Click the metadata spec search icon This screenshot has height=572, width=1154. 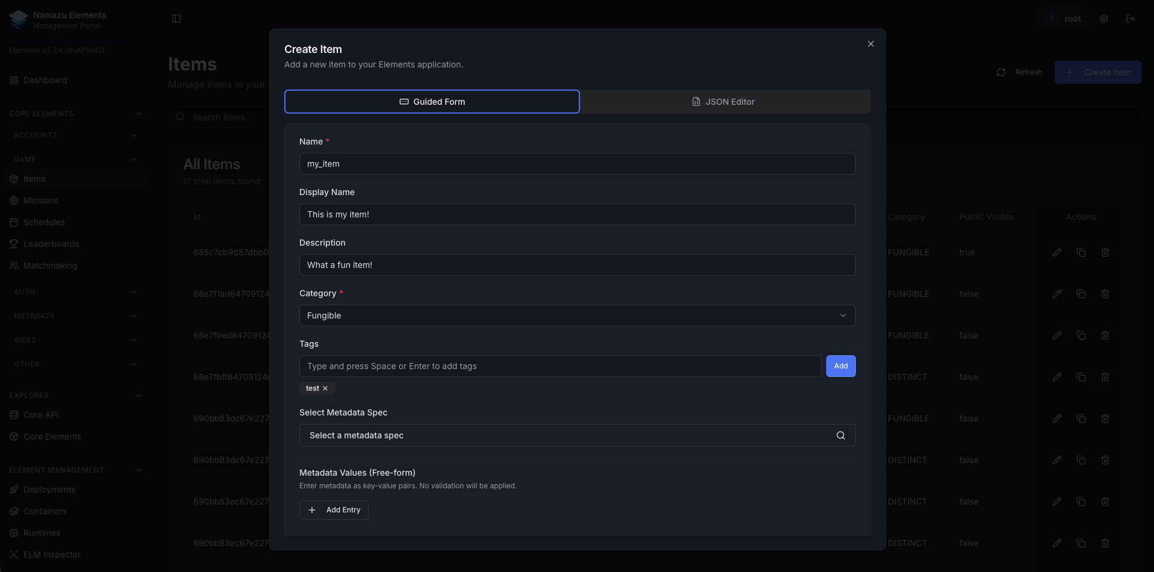[x=840, y=435]
